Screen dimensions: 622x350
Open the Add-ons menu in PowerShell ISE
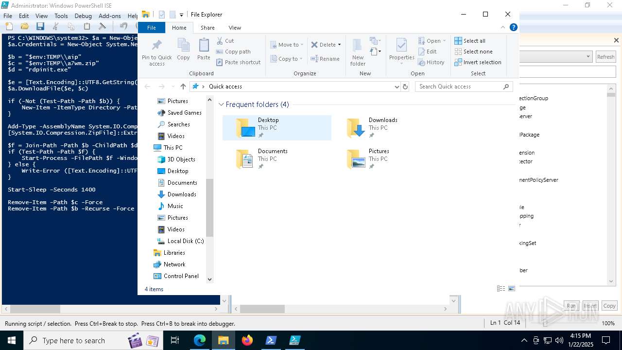click(109, 16)
